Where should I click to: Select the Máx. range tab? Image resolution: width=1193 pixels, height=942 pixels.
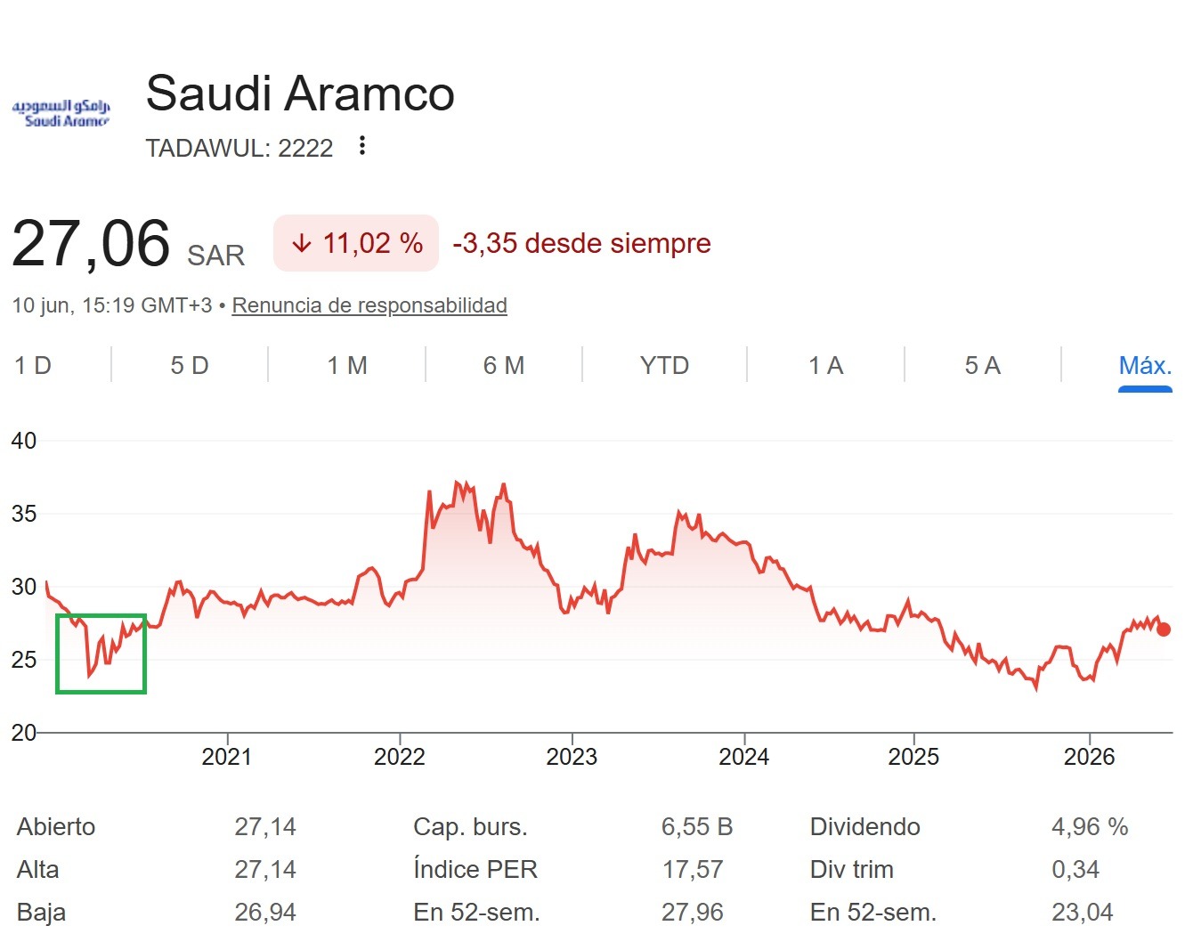point(1145,366)
